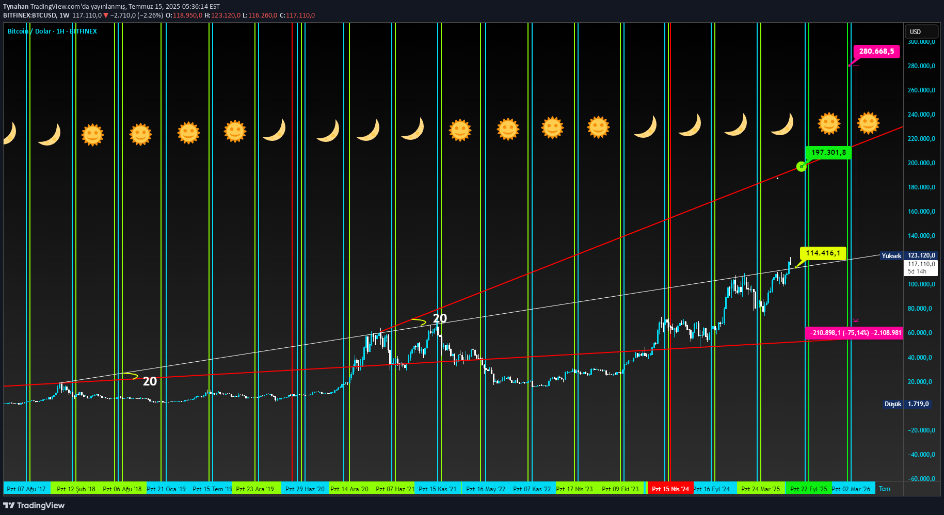The image size is (944, 515).
Task: Click the red down-triangle next to −2.710,0
Action: pyautogui.click(x=106, y=15)
